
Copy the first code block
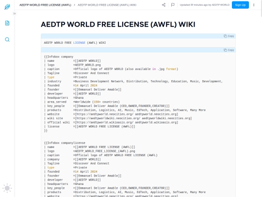point(229,36)
